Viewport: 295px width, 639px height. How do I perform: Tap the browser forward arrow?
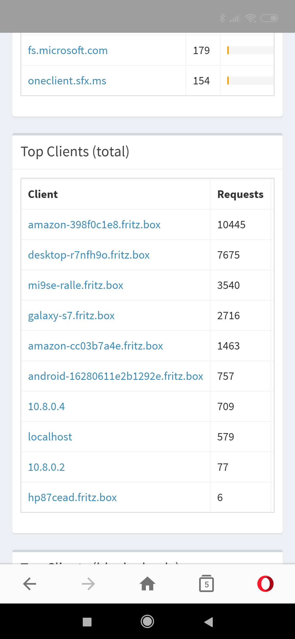pyautogui.click(x=88, y=584)
